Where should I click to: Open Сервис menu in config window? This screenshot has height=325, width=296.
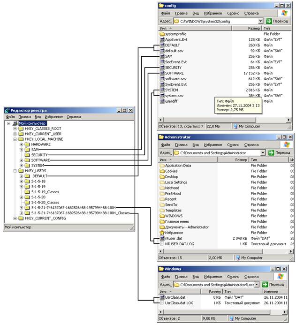(x=233, y=13)
